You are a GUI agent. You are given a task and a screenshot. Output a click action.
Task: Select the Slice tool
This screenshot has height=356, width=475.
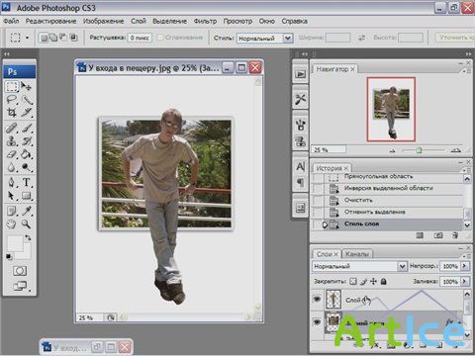[27, 113]
